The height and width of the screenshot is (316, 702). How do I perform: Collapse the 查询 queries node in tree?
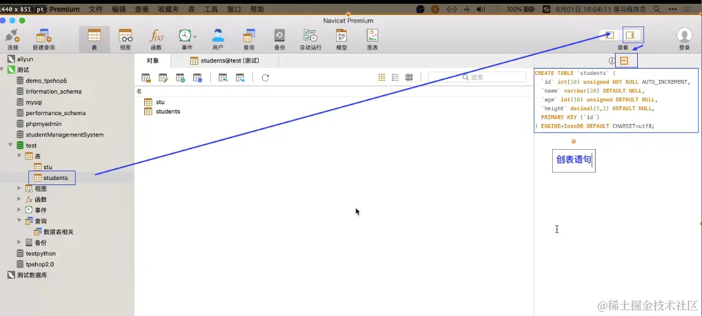(20, 221)
